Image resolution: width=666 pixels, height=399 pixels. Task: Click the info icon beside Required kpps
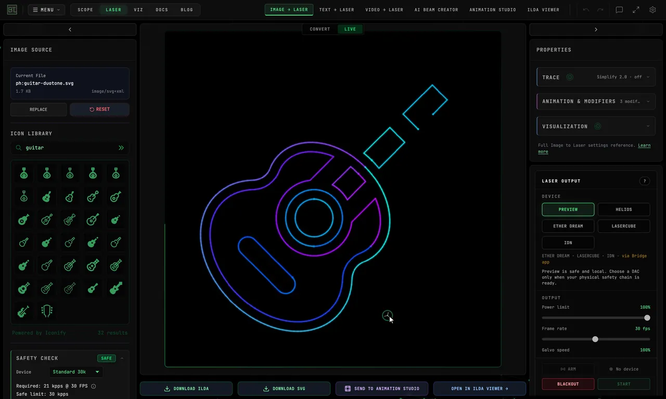(x=94, y=386)
